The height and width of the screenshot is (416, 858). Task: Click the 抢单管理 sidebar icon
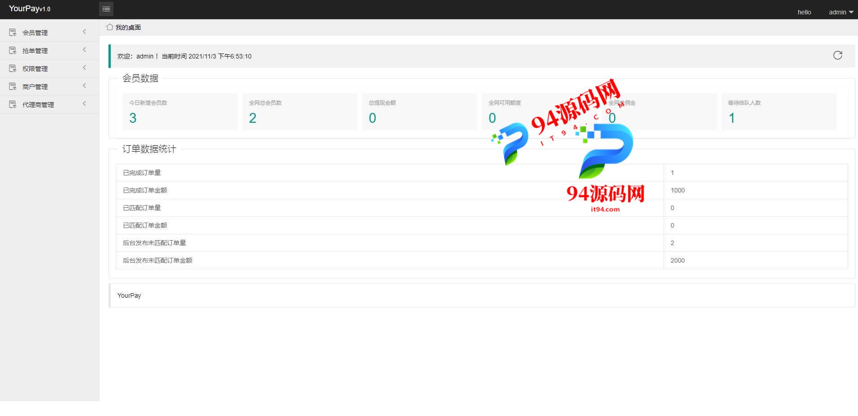[x=13, y=50]
